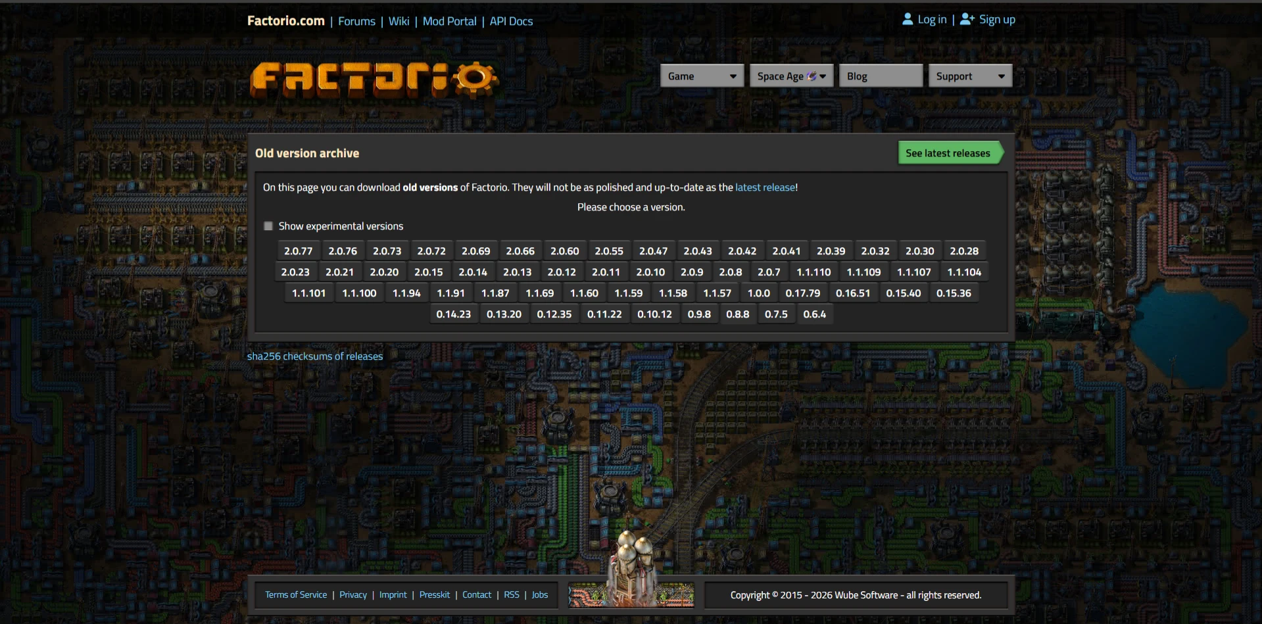This screenshot has height=624, width=1262.
Task: Select version 1.1.57
Action: (x=717, y=293)
